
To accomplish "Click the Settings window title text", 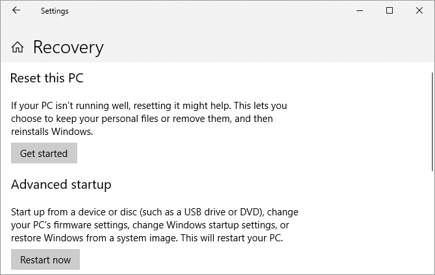I will [x=55, y=11].
